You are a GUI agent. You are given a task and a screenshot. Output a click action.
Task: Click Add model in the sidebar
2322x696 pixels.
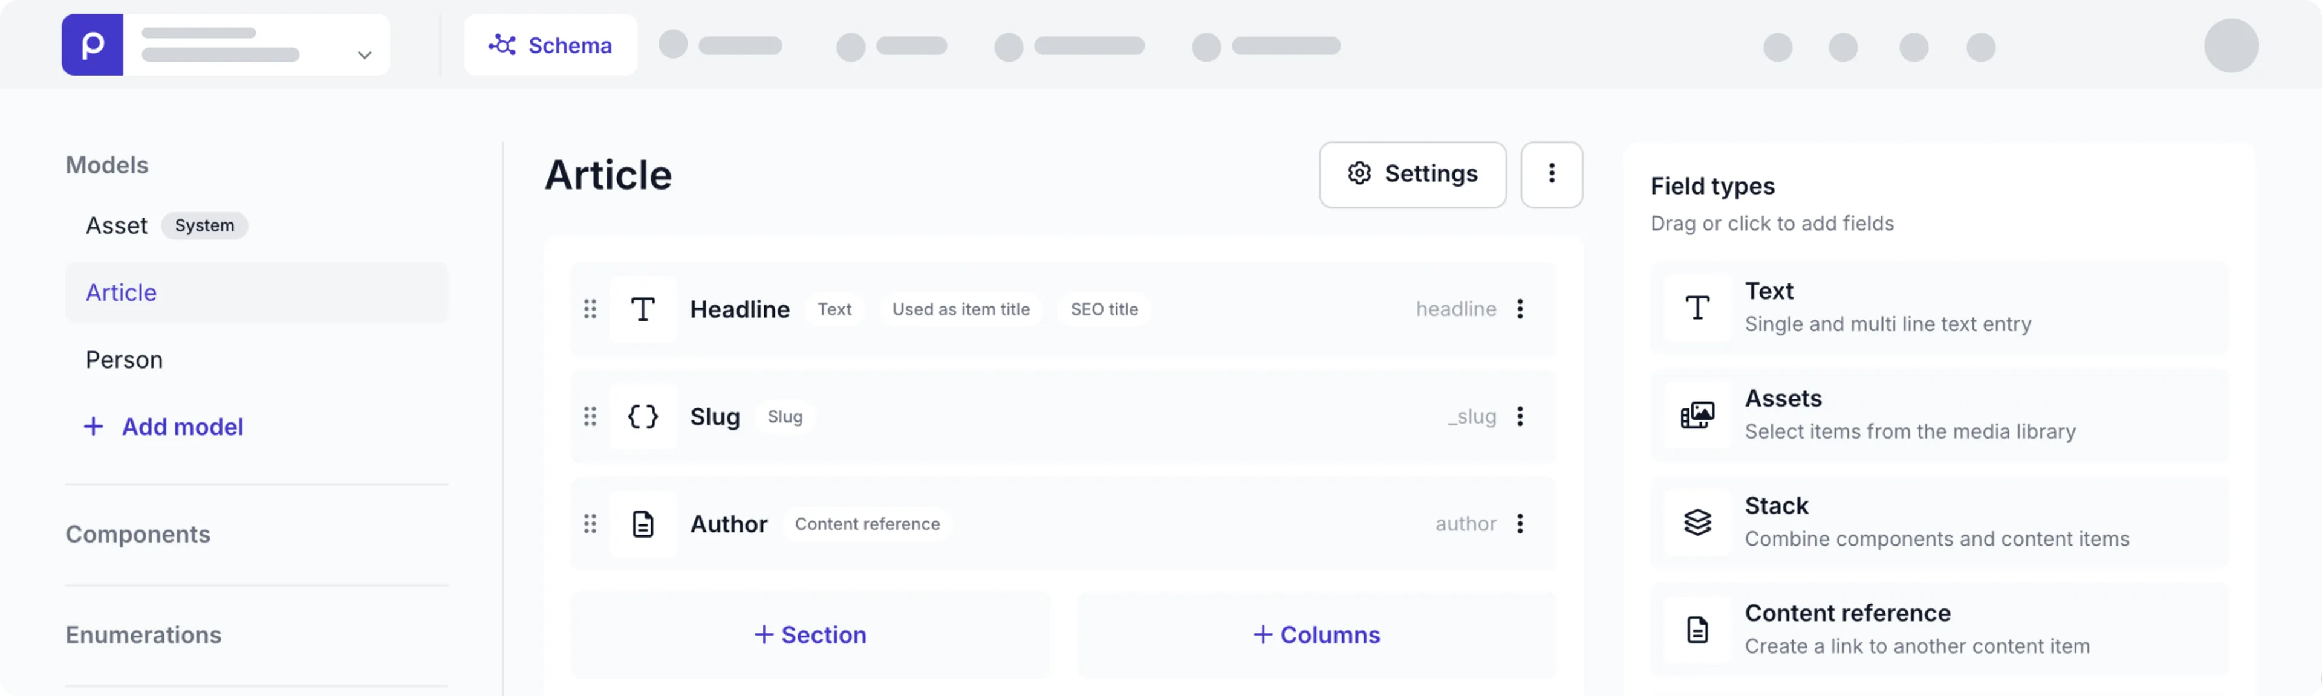coord(163,426)
